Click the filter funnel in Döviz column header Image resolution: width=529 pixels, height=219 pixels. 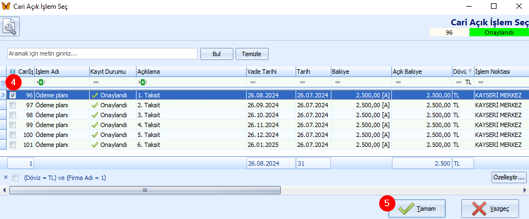tap(470, 71)
